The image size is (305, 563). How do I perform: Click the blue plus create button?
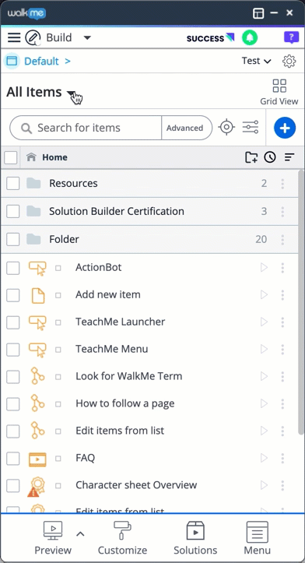[x=285, y=128]
